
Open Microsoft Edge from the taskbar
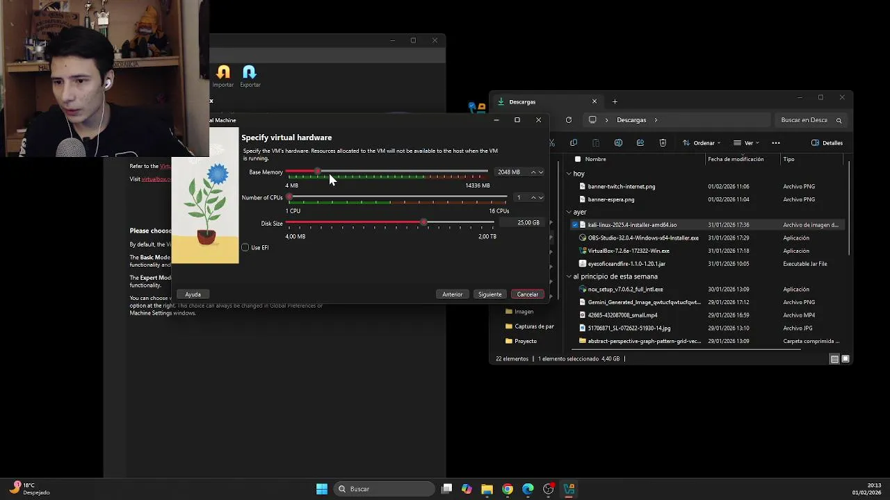point(528,489)
